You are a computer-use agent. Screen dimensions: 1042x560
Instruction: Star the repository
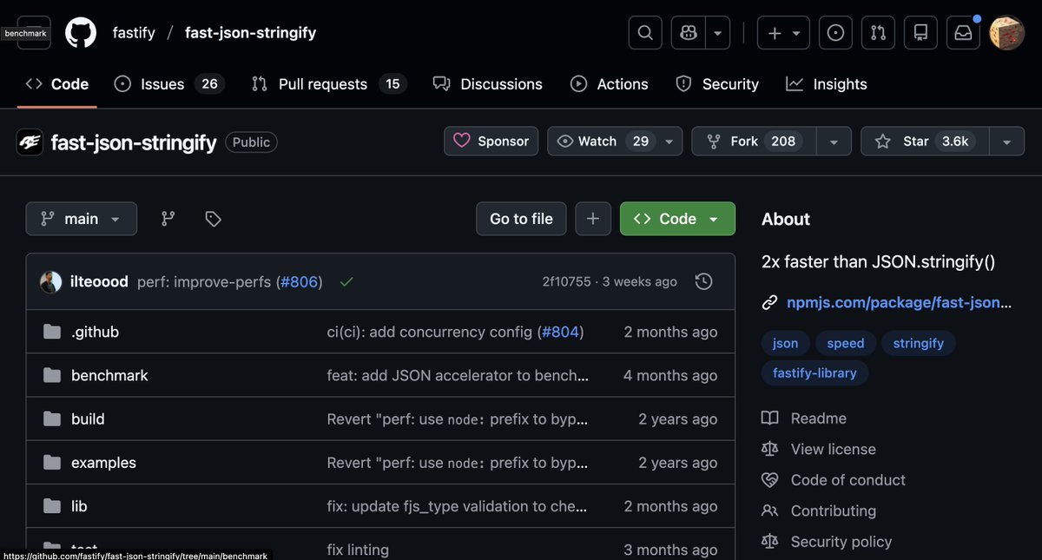coord(925,141)
